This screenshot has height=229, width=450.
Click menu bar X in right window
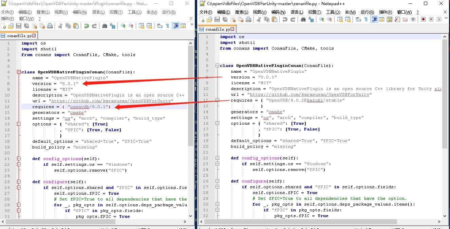445,12
